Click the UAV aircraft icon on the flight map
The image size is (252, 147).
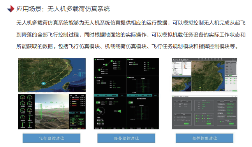(x=44, y=83)
